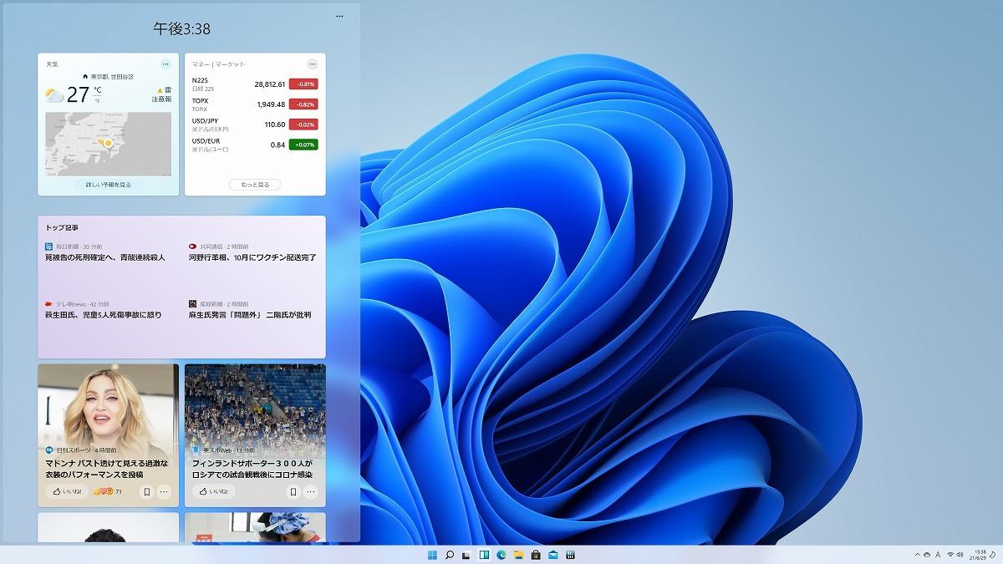
Task: Open Microsoft Store from taskbar
Action: click(x=536, y=555)
